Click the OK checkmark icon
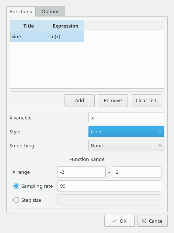The image size is (174, 233). click(115, 221)
